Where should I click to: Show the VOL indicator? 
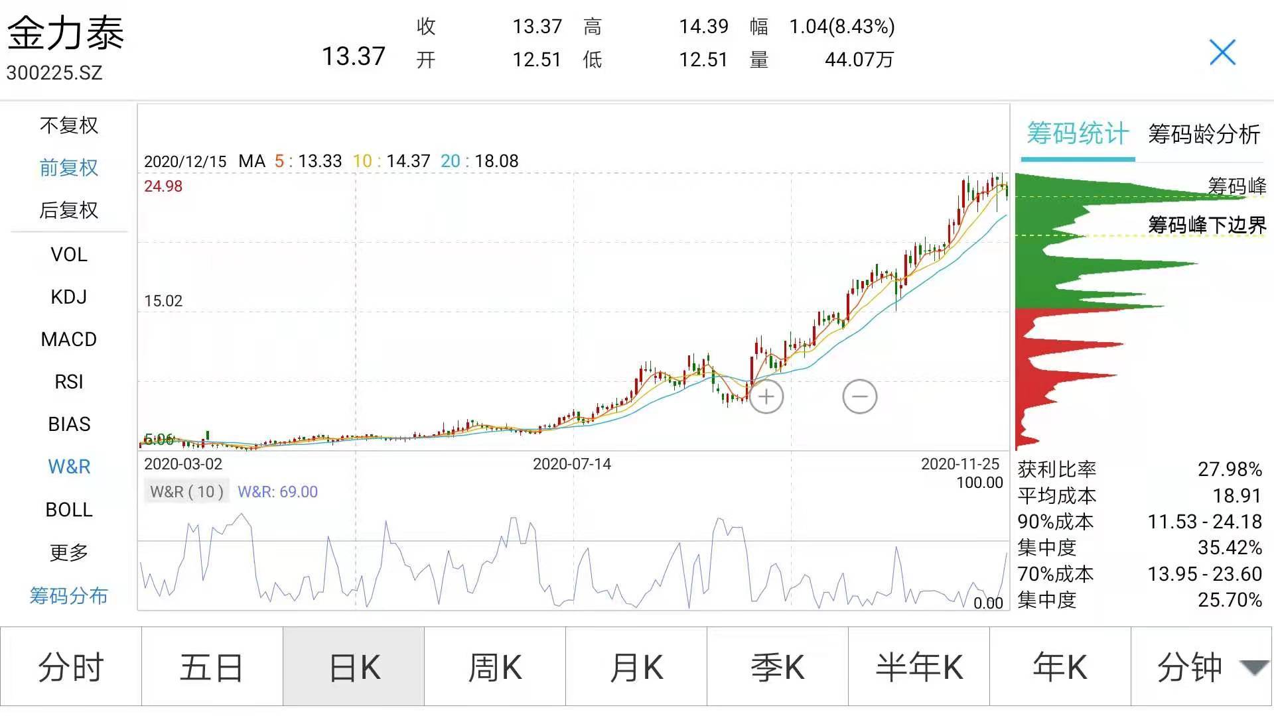[69, 255]
